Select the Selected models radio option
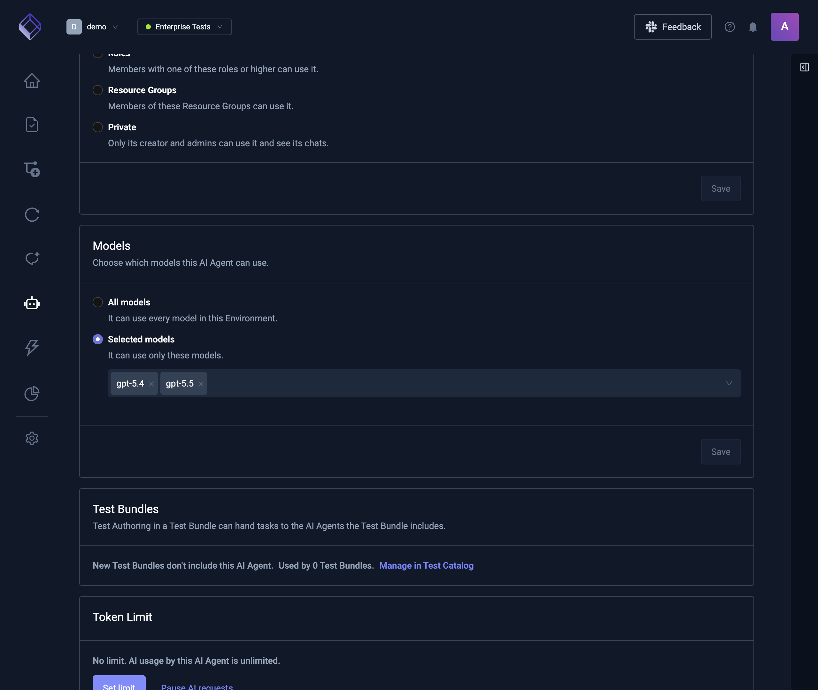Viewport: 818px width, 690px height. point(98,339)
